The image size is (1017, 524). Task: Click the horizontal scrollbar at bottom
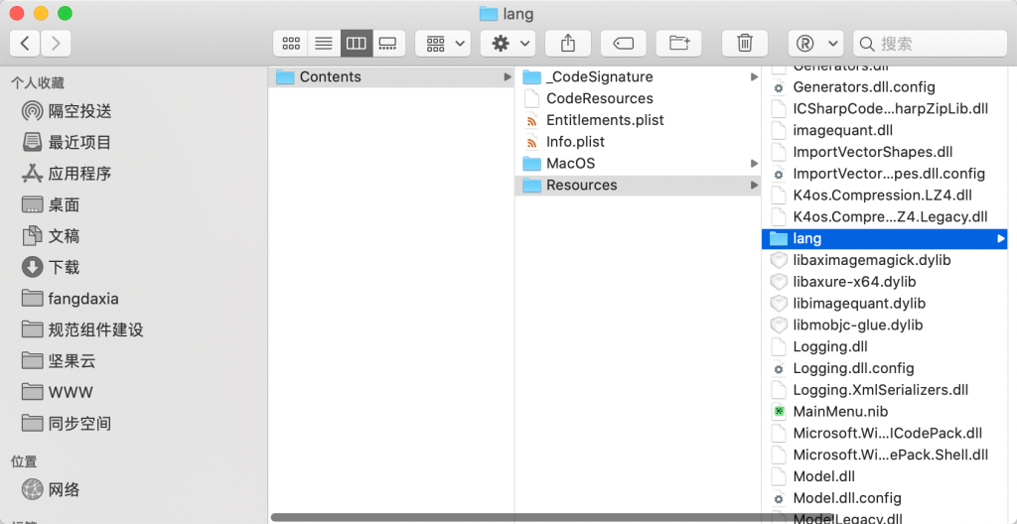click(516, 517)
